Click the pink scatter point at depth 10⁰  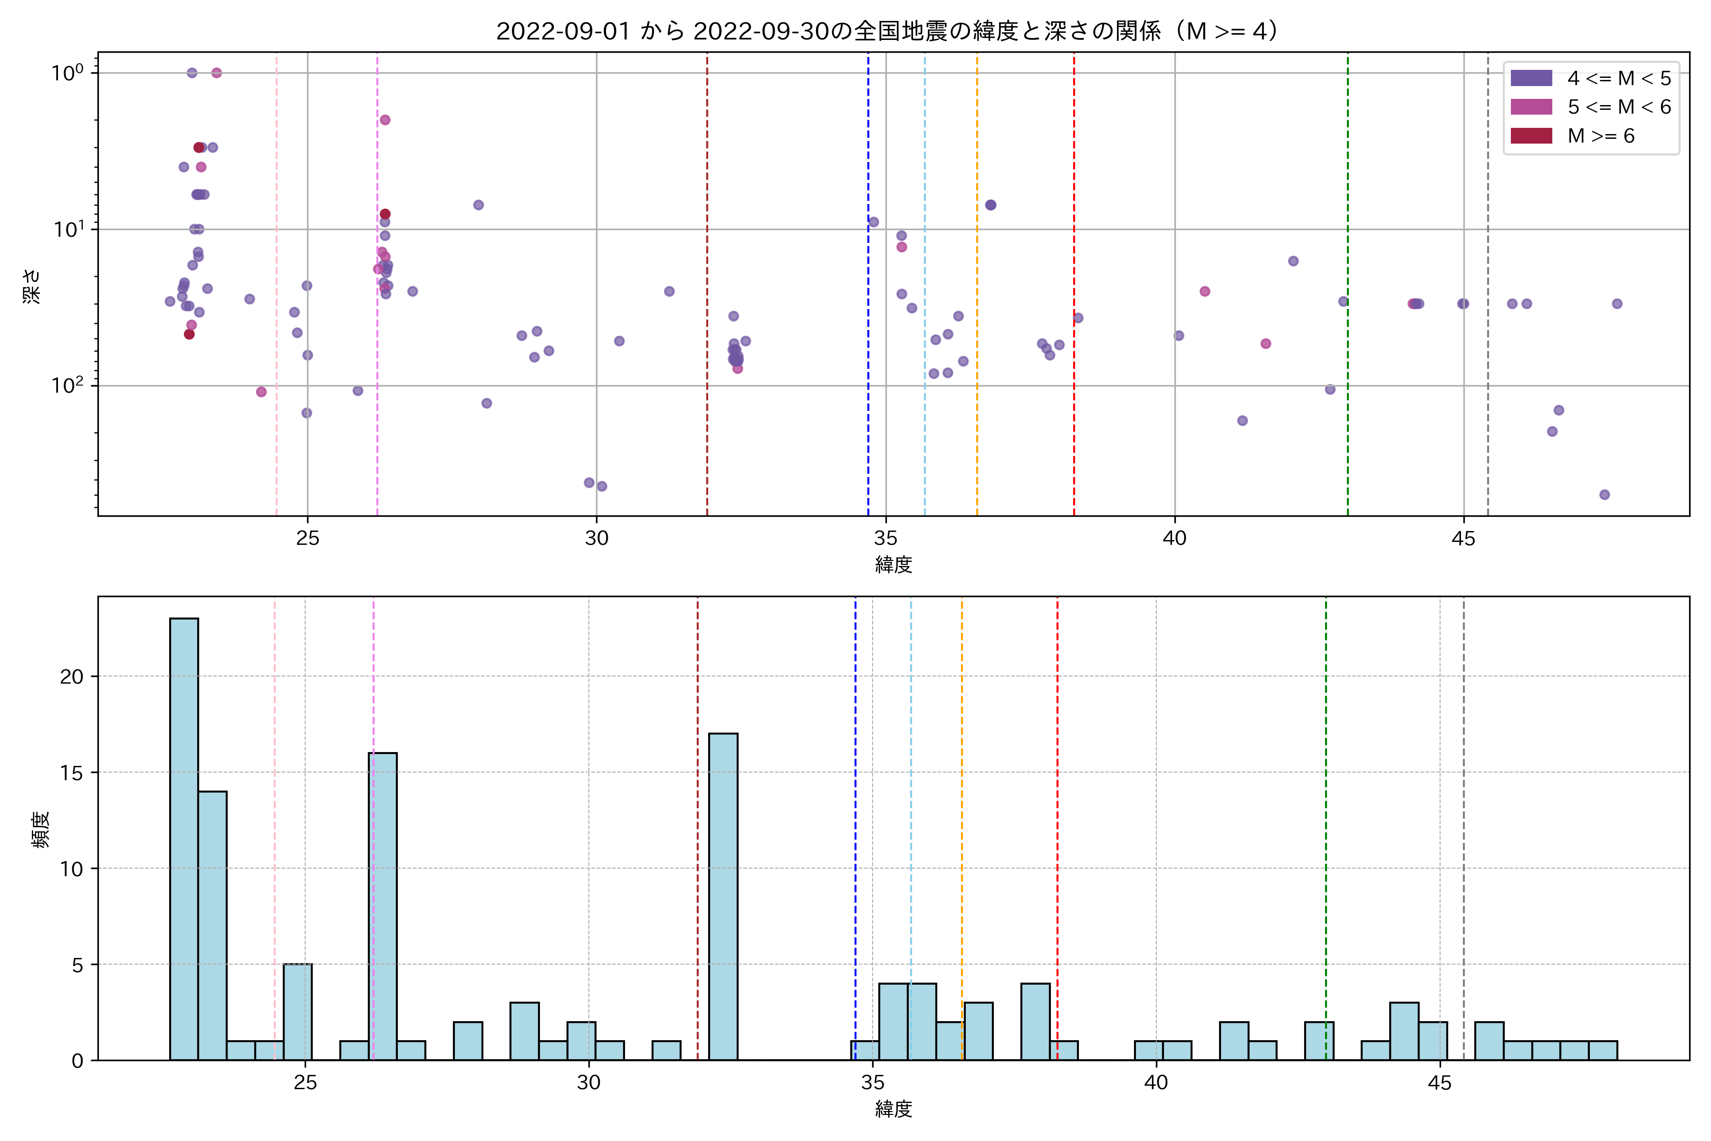(x=217, y=73)
